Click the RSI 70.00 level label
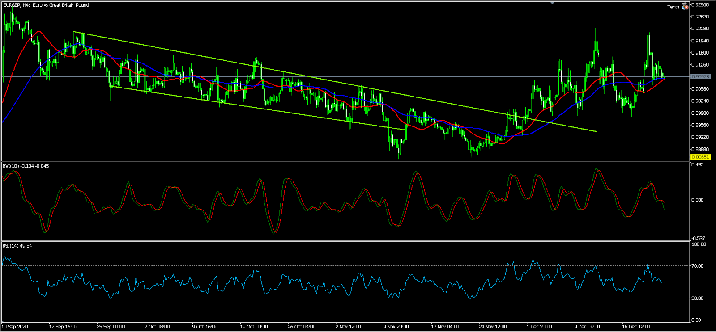This screenshot has height=332, width=716. tap(698, 266)
